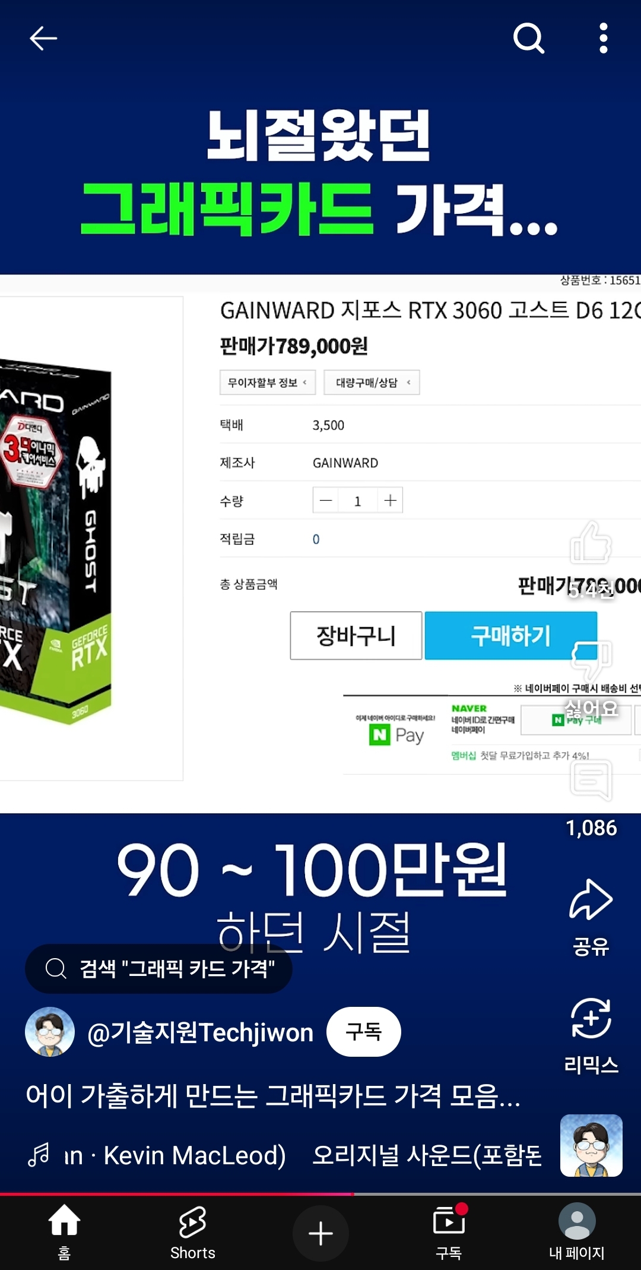Subscribe with the 구독 button
Image resolution: width=641 pixels, height=1270 pixels.
[x=364, y=1032]
